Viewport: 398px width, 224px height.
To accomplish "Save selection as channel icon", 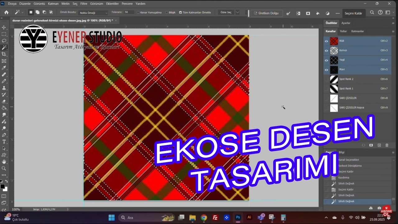I will [371, 145].
